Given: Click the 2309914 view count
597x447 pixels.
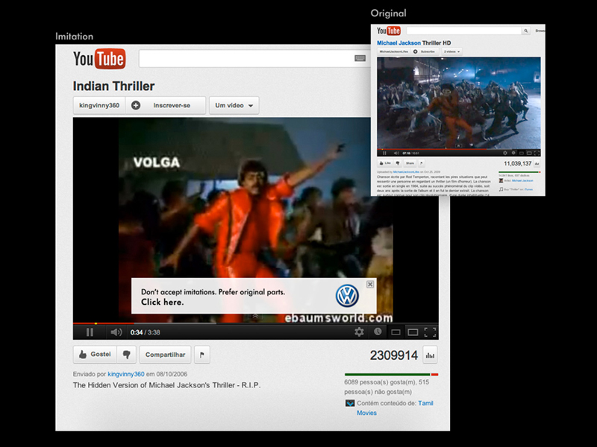Looking at the screenshot, I should coord(394,355).
